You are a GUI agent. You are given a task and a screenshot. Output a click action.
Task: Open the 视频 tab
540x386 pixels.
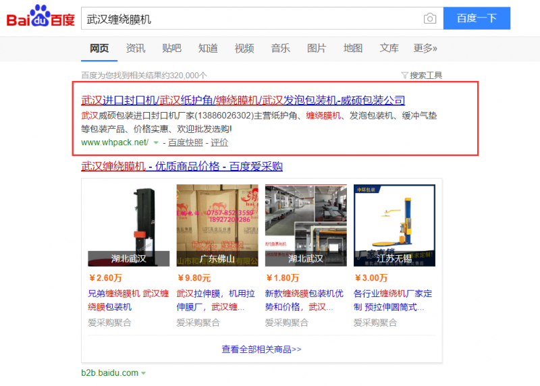click(244, 48)
